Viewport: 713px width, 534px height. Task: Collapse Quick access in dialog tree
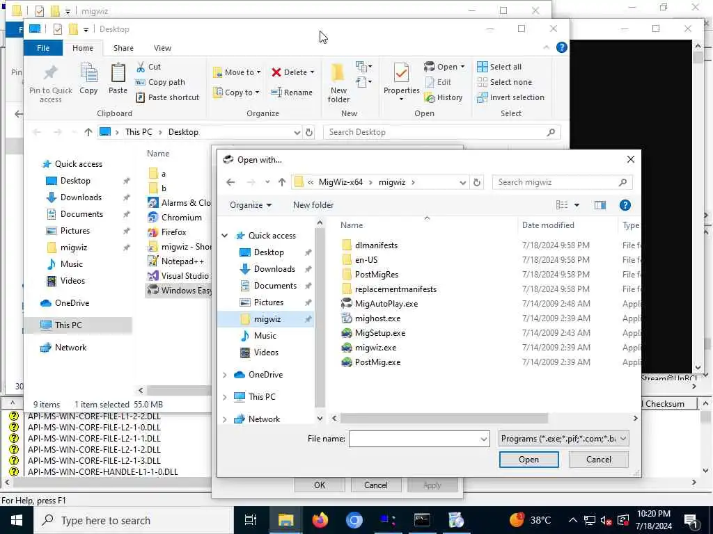[x=225, y=236]
